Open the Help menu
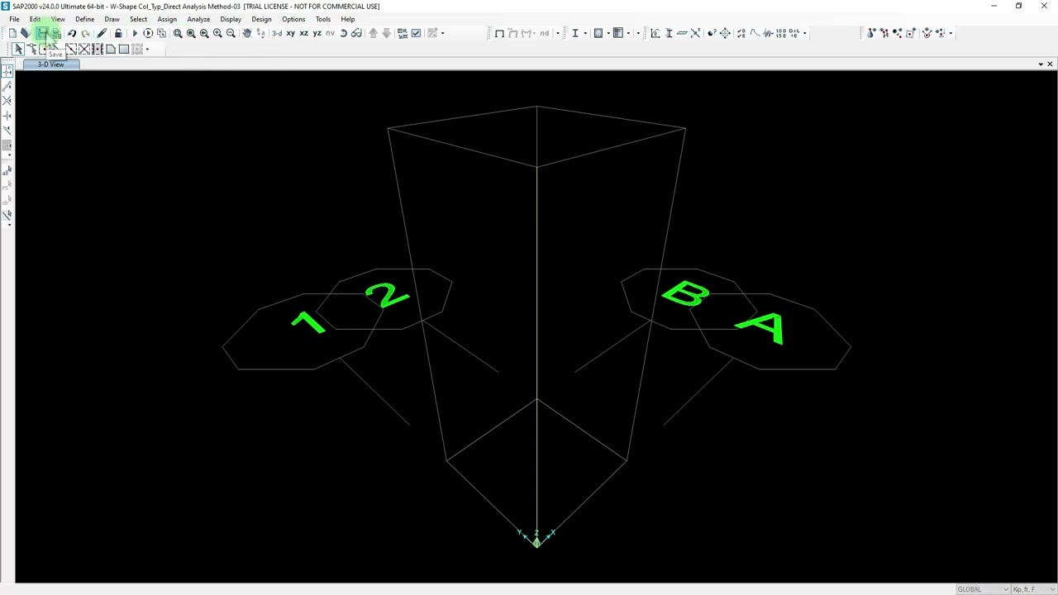 (348, 19)
